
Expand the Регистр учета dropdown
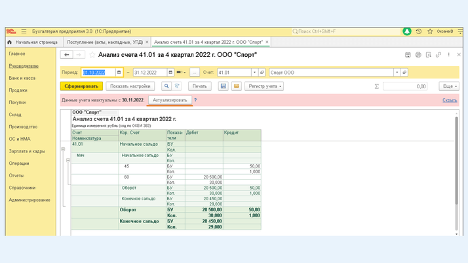[x=264, y=86]
